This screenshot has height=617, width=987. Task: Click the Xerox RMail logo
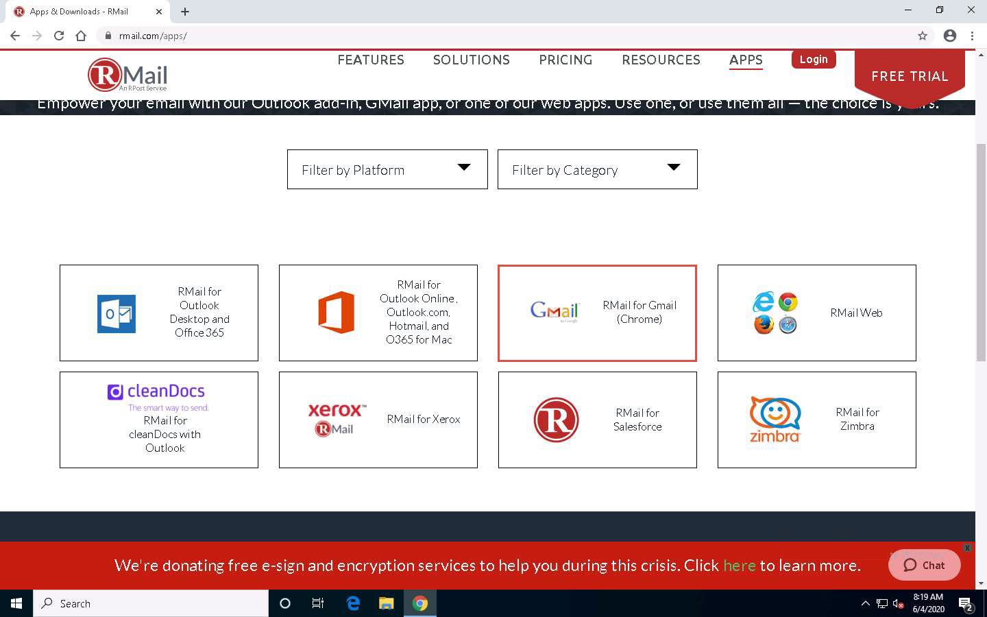[x=336, y=419]
